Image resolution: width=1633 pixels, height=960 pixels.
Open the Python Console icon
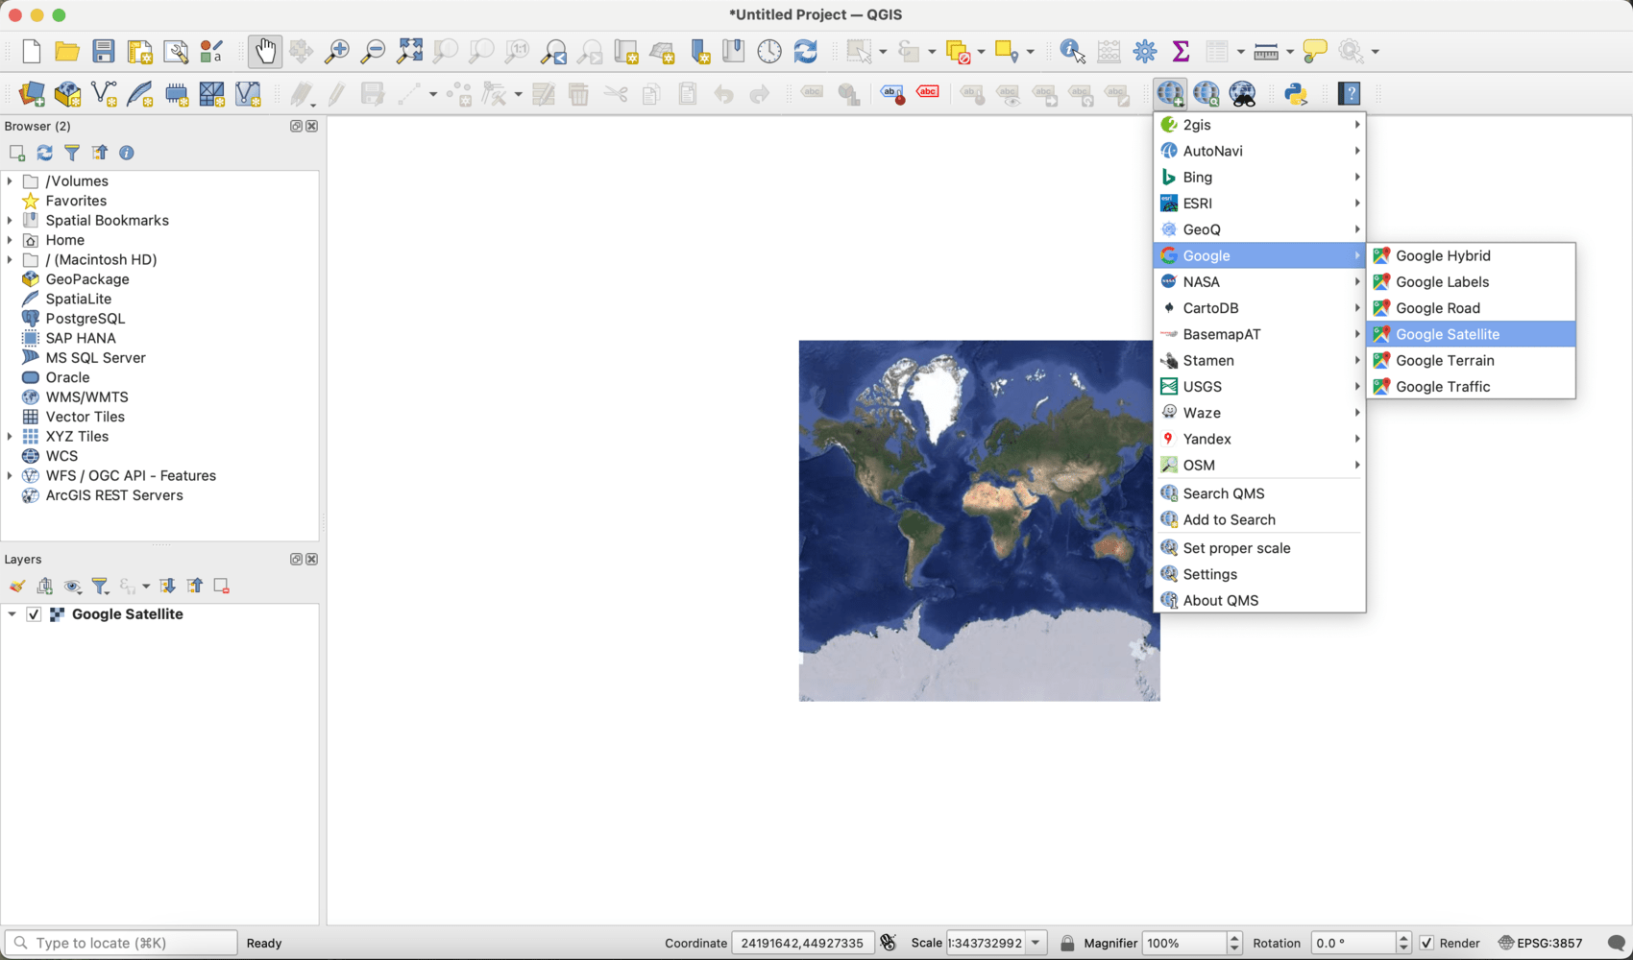[1297, 94]
